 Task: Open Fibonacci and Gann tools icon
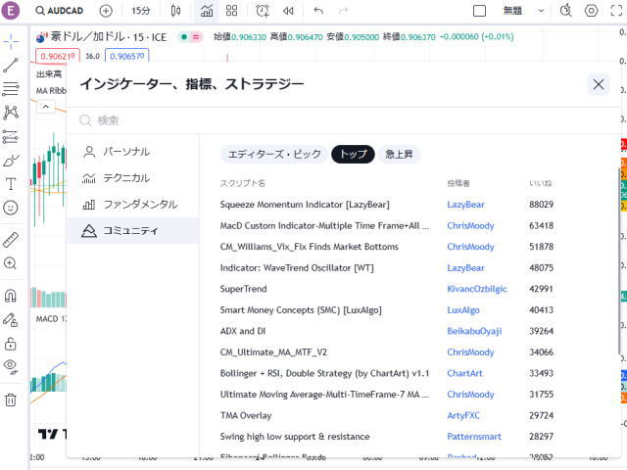point(11,89)
